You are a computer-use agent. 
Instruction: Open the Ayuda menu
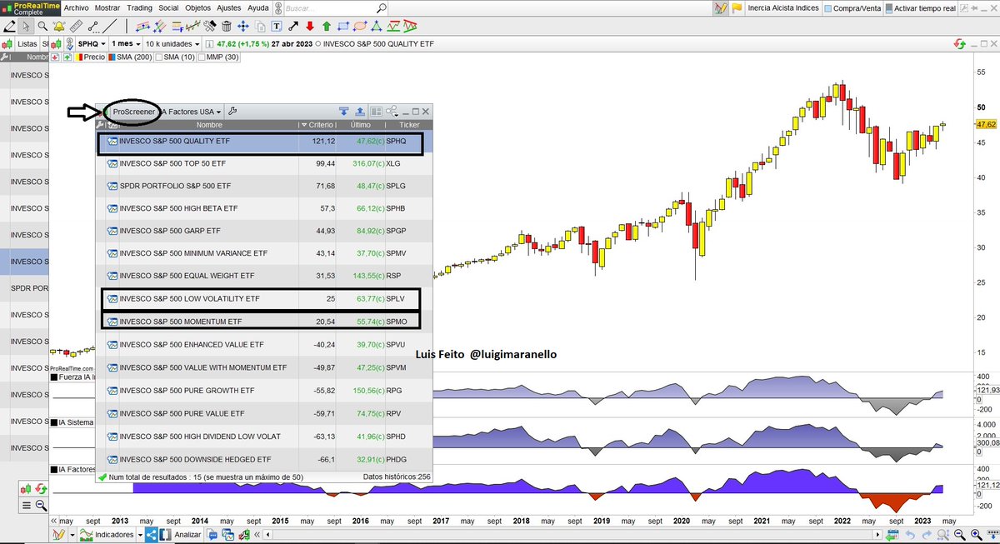[x=258, y=7]
